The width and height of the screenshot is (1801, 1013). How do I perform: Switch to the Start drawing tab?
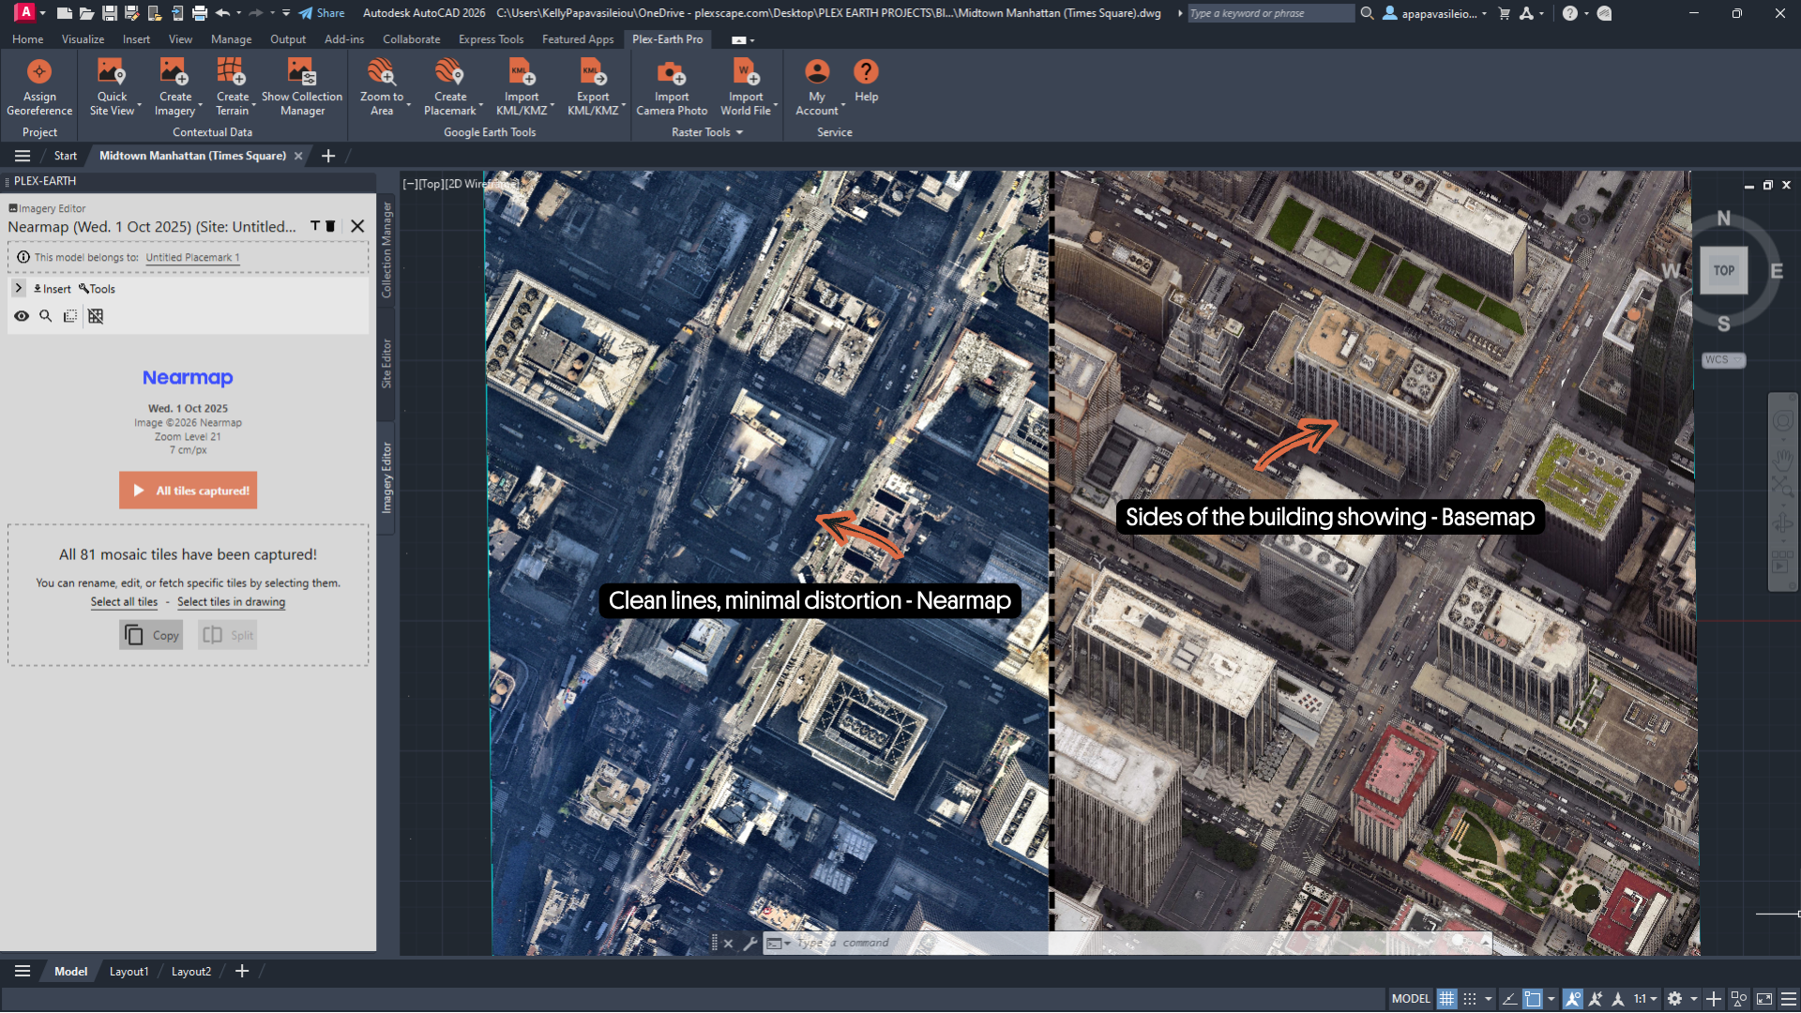[65, 156]
